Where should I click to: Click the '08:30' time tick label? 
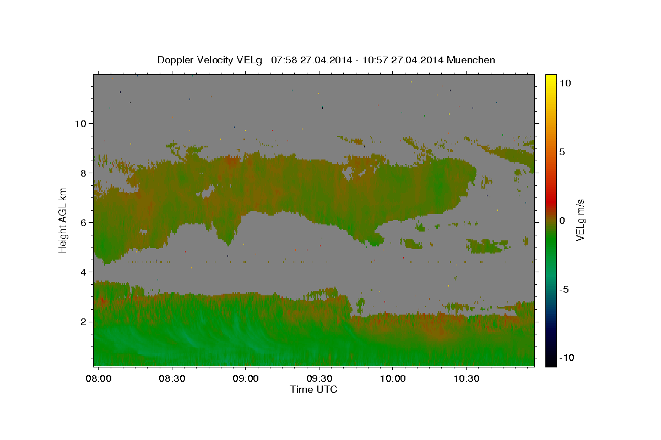[172, 379]
